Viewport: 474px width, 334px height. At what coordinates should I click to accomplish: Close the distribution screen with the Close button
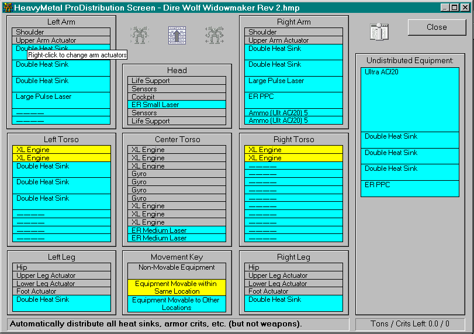[437, 27]
